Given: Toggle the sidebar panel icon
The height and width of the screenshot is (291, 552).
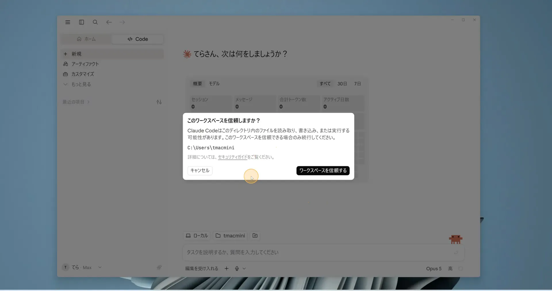Looking at the screenshot, I should [x=81, y=22].
